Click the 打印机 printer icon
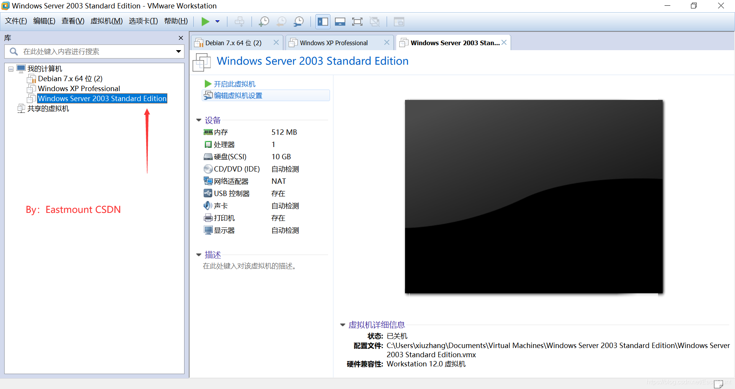The width and height of the screenshot is (735, 389). click(x=208, y=218)
